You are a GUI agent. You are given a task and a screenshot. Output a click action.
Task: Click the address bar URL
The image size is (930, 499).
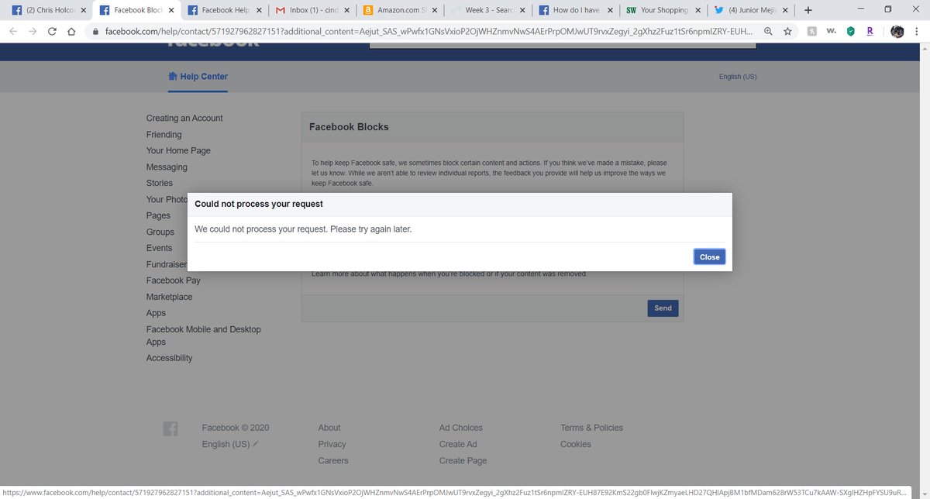pos(429,32)
